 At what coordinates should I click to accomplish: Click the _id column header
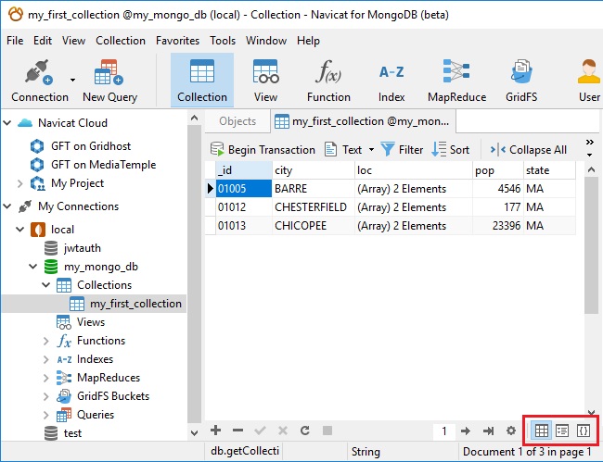[x=244, y=170]
